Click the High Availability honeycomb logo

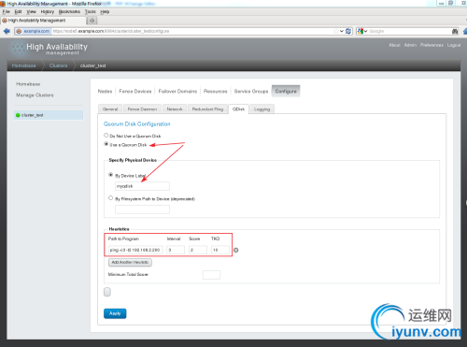pyautogui.click(x=18, y=49)
